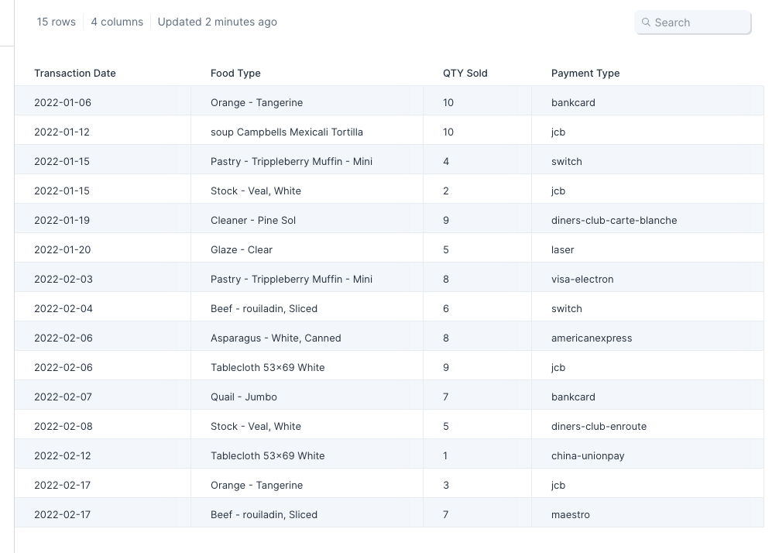Click the magnifier icon in the Search box

click(646, 22)
